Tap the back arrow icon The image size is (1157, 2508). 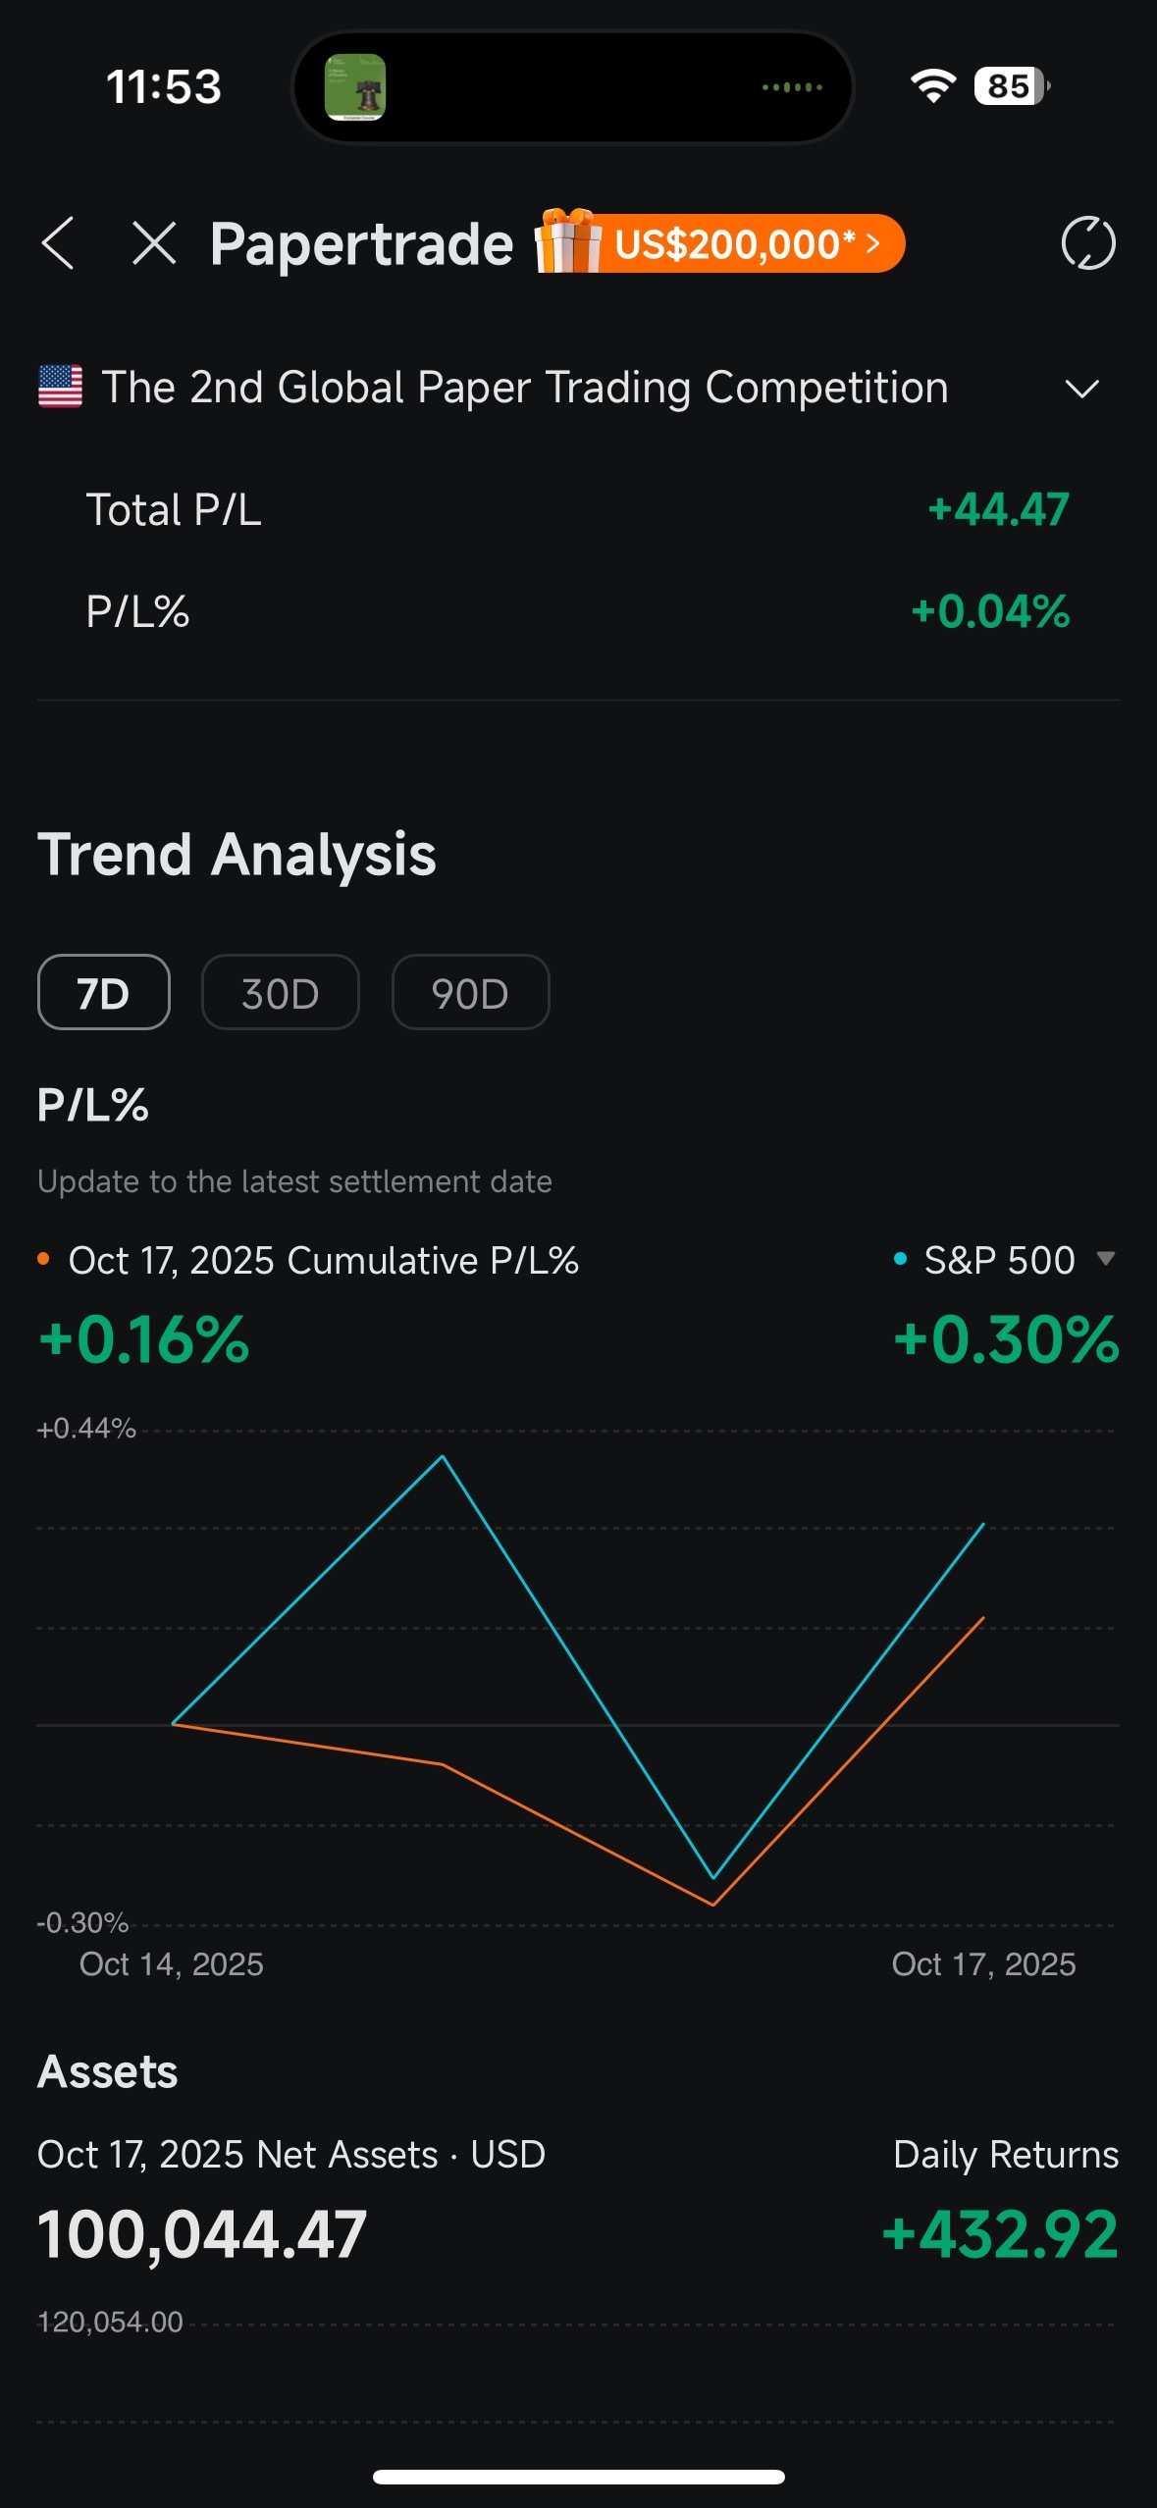(59, 243)
